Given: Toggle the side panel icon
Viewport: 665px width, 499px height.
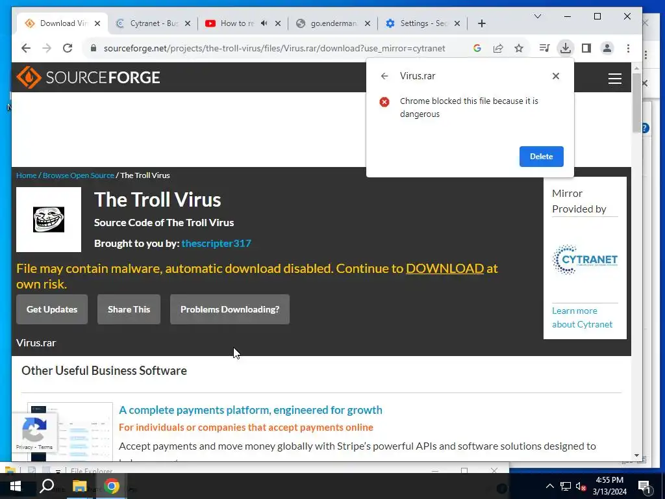Looking at the screenshot, I should tap(586, 48).
